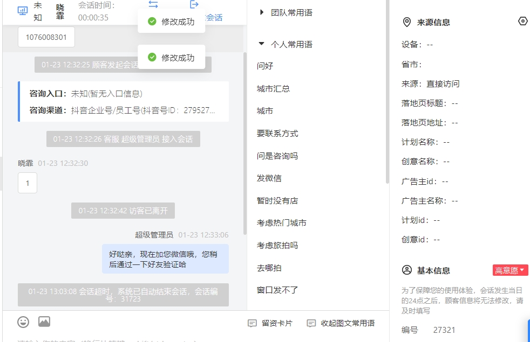Click the visitor message bubble '1'
This screenshot has height=342, width=530.
click(28, 183)
